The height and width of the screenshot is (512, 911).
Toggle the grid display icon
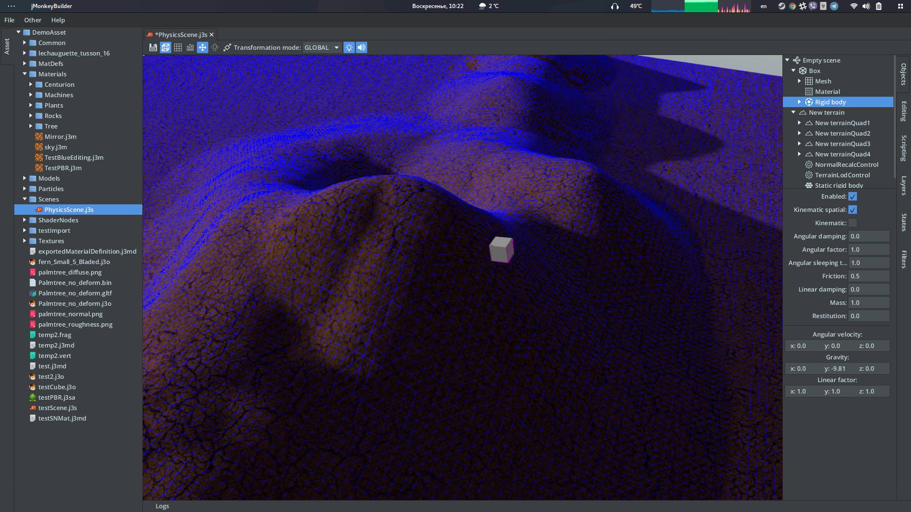point(178,47)
